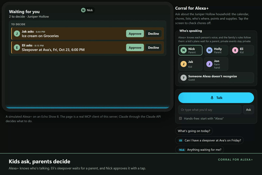
Task: Select Jon the Farm hand as speaker
Action: [216, 64]
